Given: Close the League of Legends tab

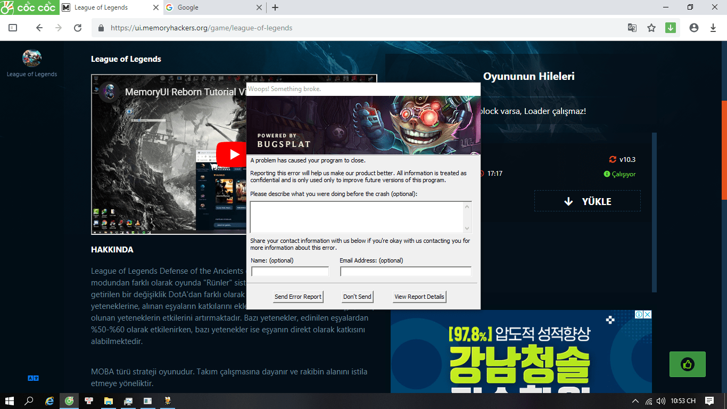Looking at the screenshot, I should 156,7.
